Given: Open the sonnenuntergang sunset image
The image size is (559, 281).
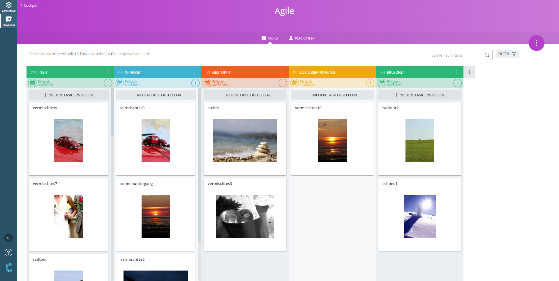Looking at the screenshot, I should point(156,216).
